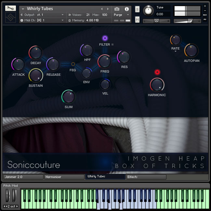This screenshot has height=211, width=211.
Task: Click the AUX button in the header
Action: click(205, 15)
